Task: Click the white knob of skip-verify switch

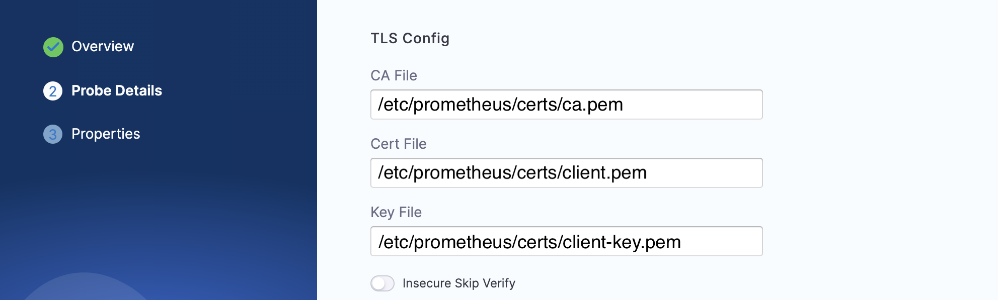Action: 378,283
